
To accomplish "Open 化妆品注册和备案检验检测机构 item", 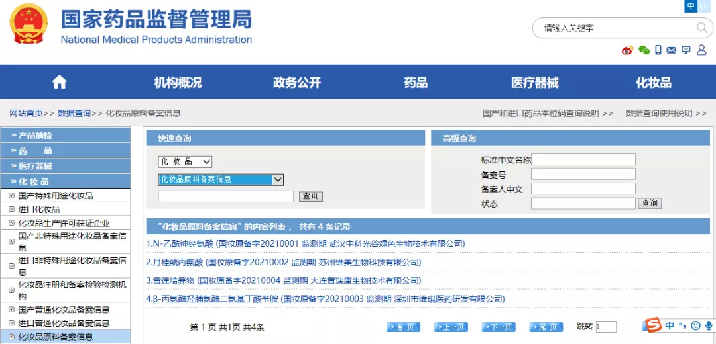I will [65, 290].
